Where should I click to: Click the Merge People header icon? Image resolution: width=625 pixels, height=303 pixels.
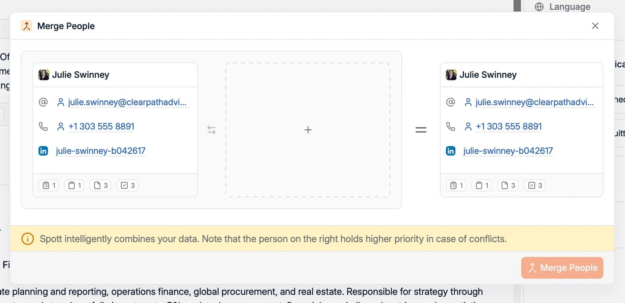click(x=27, y=26)
